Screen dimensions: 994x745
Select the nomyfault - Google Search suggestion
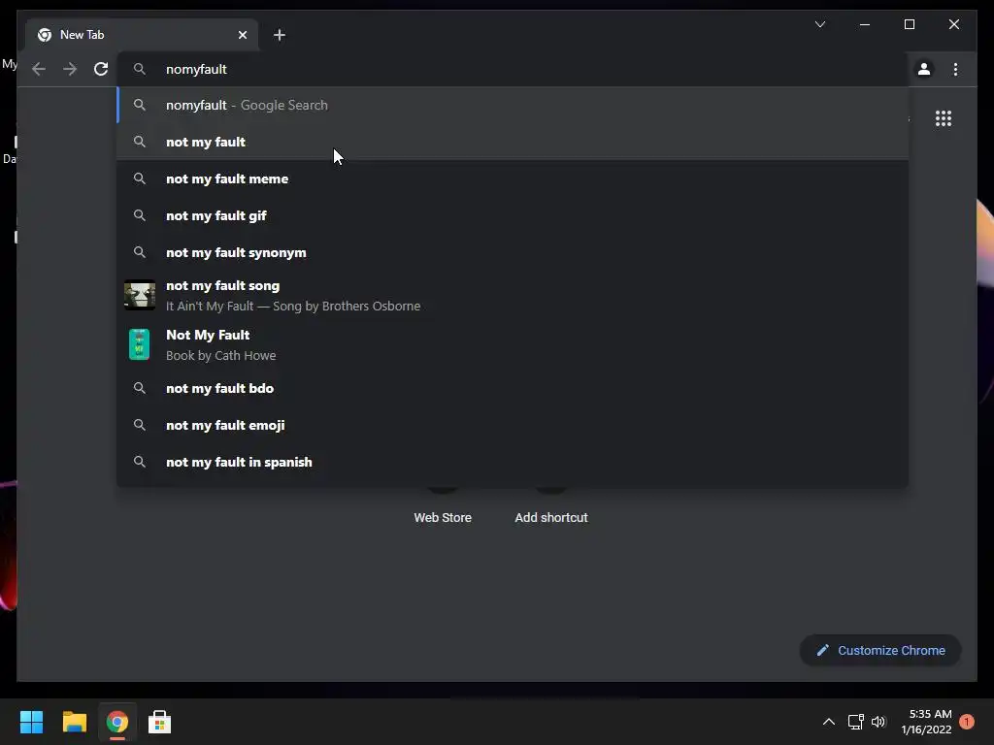pyautogui.click(x=513, y=105)
